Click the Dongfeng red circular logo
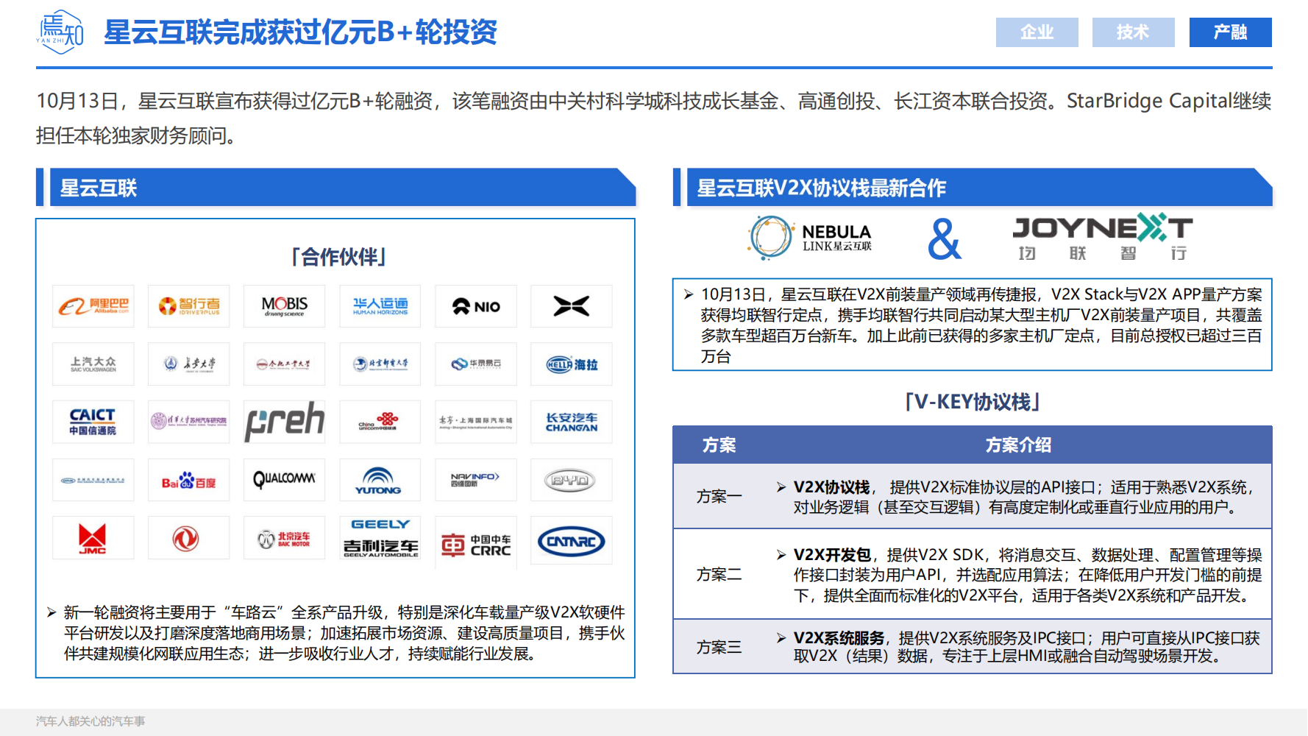 [189, 538]
